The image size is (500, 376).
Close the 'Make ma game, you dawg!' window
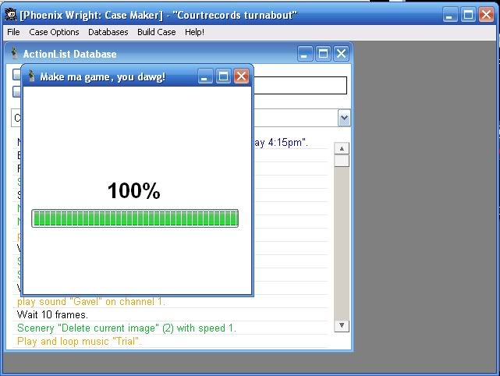241,76
